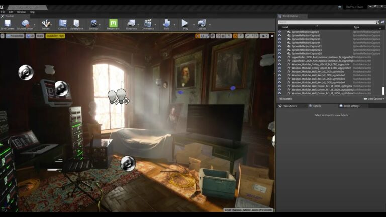Open the Cinematics dropdown arrow

click(x=155, y=25)
